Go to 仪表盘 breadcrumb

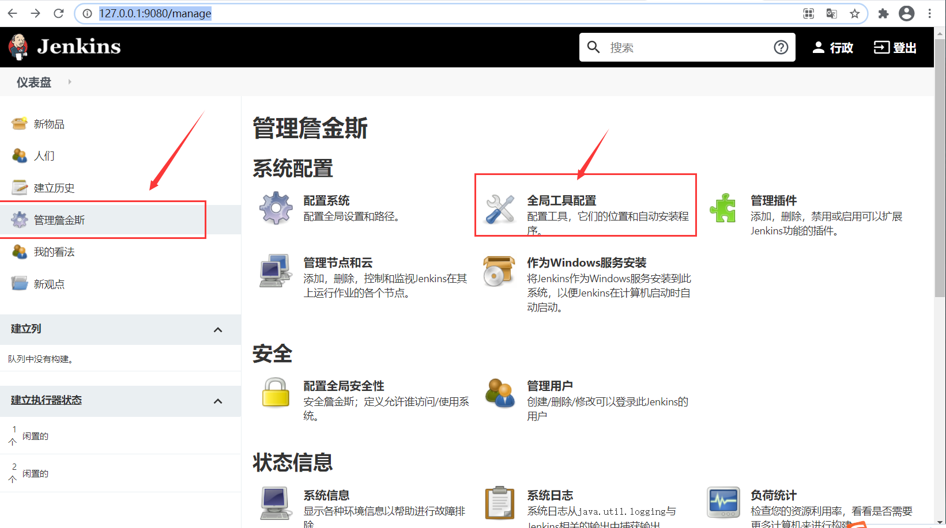pyautogui.click(x=33, y=82)
